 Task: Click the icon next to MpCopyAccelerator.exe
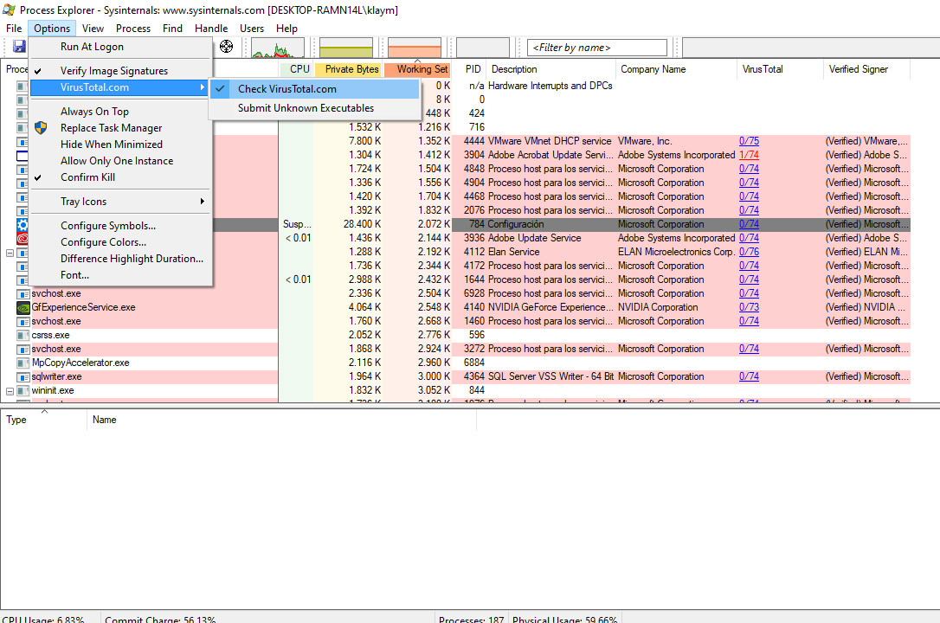point(23,363)
